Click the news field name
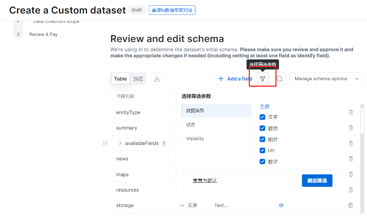367x221 pixels. tap(122, 159)
